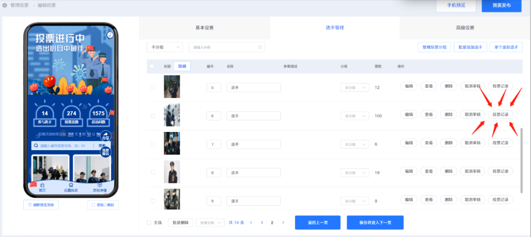The height and width of the screenshot is (237, 531).
Task: Click 删除 for contestant 8
Action: 449,171
